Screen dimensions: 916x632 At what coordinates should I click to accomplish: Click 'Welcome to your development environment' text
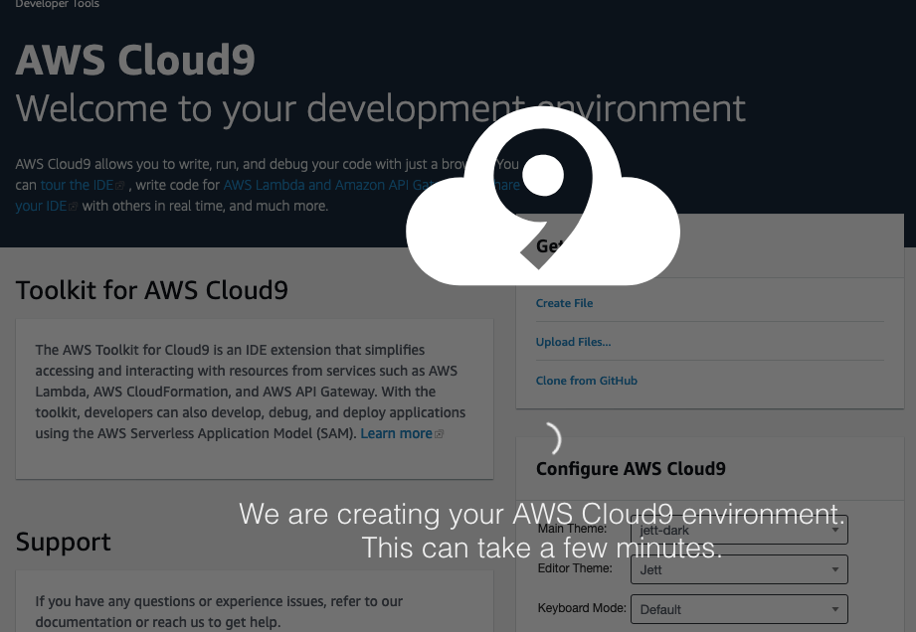(x=380, y=108)
